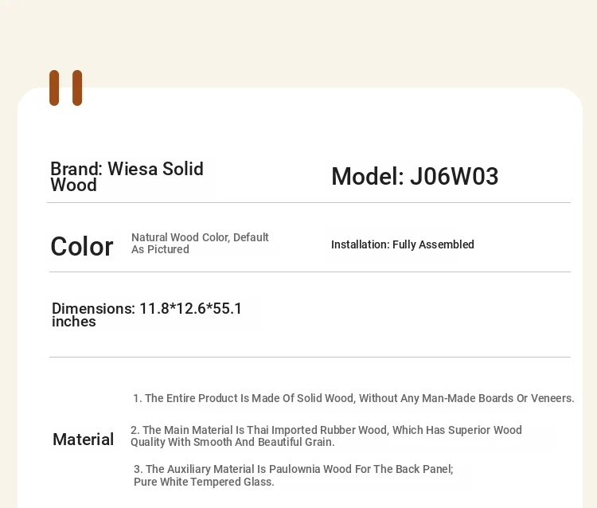The height and width of the screenshot is (508, 597).
Task: Click the word Wood under Brand
Action: [73, 186]
